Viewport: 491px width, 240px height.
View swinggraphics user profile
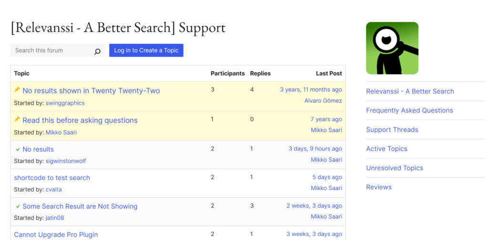click(65, 103)
